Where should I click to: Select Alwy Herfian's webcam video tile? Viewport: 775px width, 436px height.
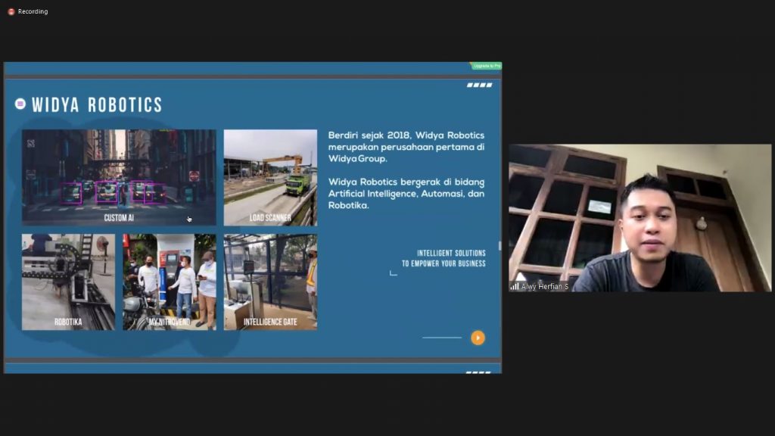640,218
